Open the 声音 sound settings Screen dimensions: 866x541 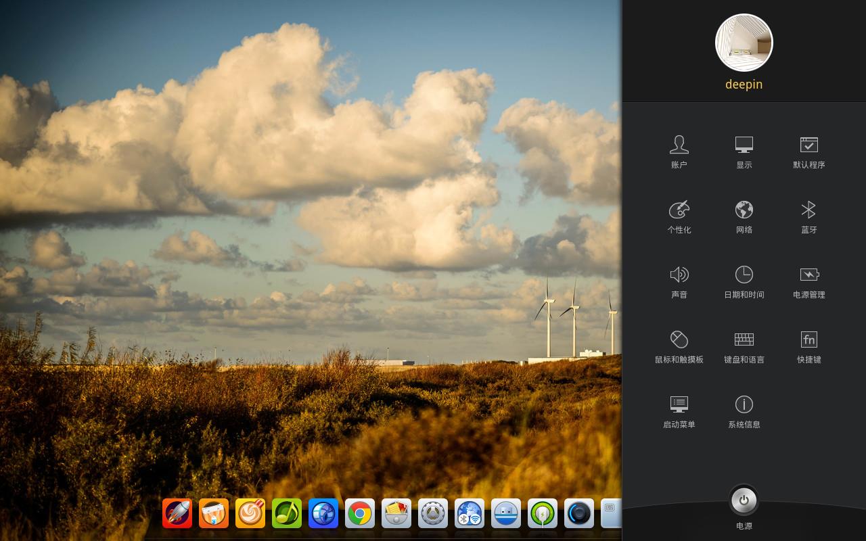[679, 281]
